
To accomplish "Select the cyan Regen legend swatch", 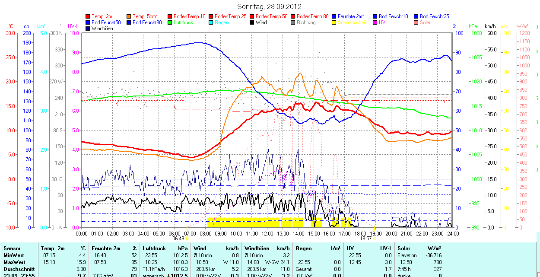I will [x=211, y=22].
